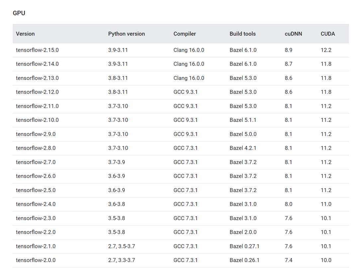Click Python version 2.7, 3.3-3.7 cell
This screenshot has height=269, width=361.
[x=122, y=260]
